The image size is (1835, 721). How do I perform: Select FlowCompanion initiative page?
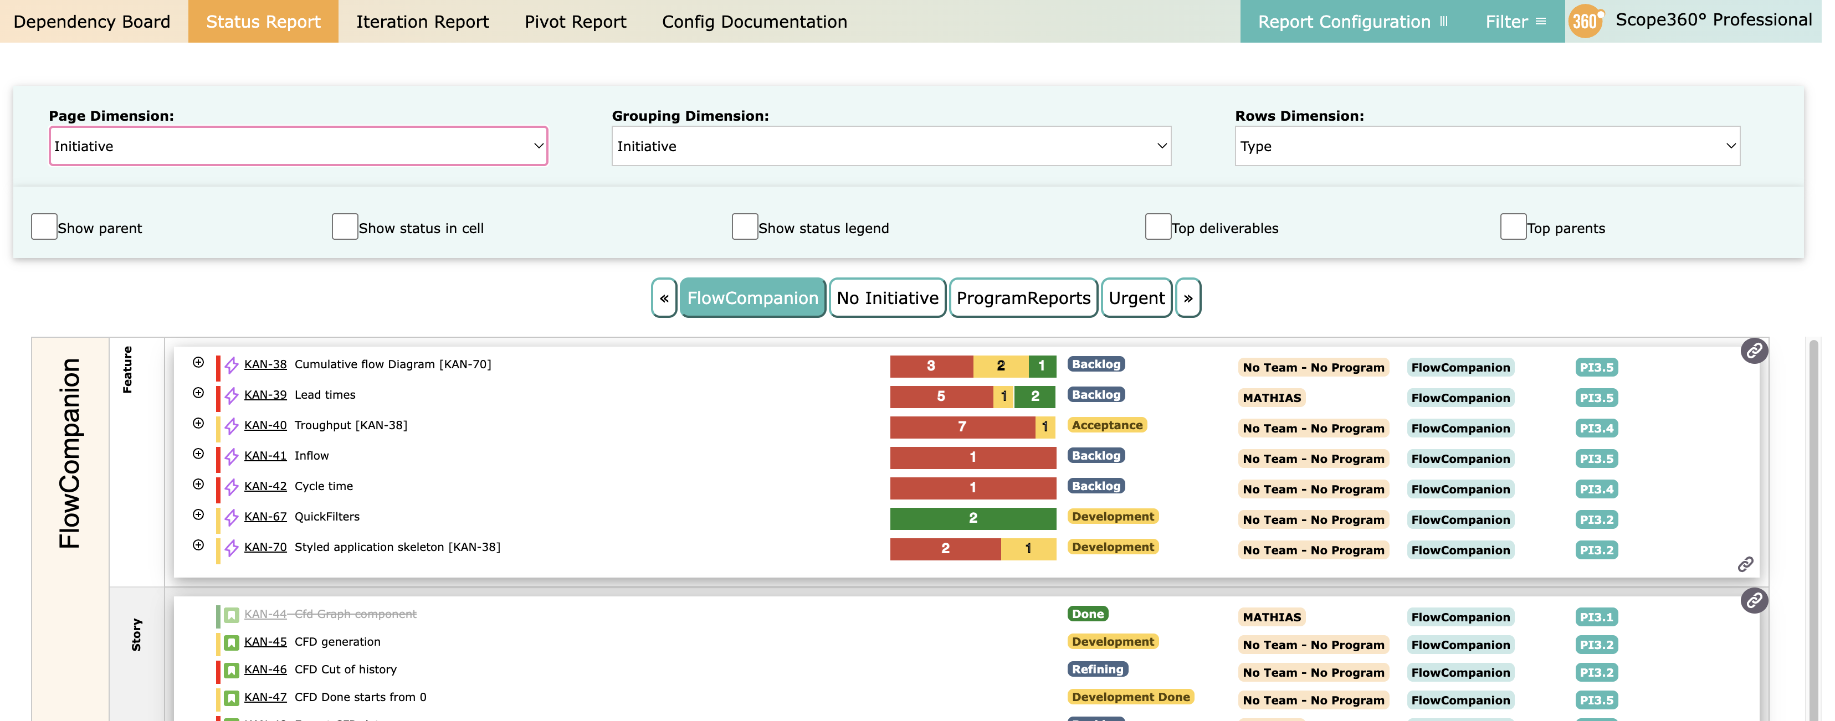click(753, 298)
